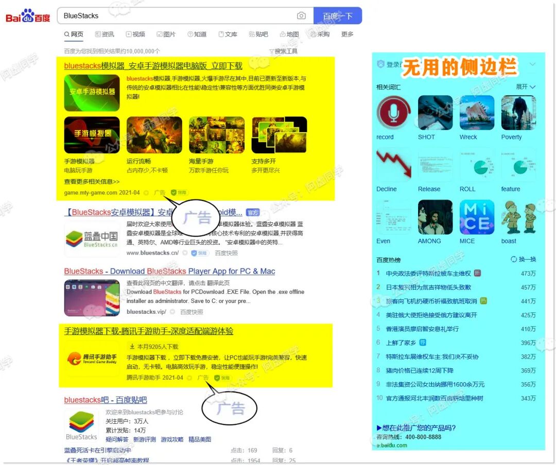Image resolution: width=556 pixels, height=465 pixels.
Task: Switch to the 图片 tab
Action: click(x=166, y=34)
